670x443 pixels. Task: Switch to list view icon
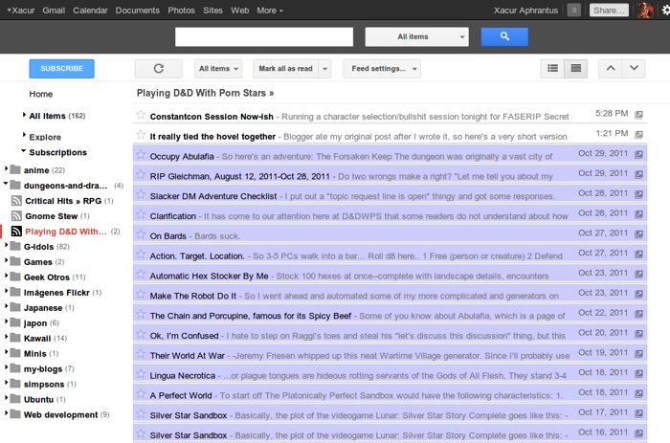click(x=552, y=68)
